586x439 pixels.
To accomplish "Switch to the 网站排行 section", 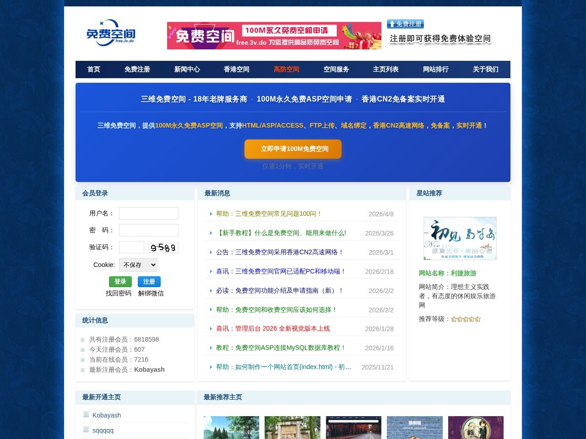I will [435, 69].
